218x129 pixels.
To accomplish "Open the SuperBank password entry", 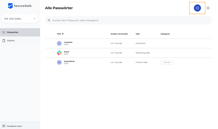I will 128,62.
